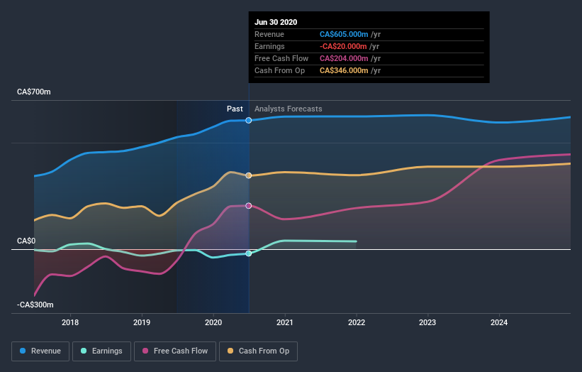Click the 2023 x-axis label
Screen dimensions: 582x372
coord(427,322)
